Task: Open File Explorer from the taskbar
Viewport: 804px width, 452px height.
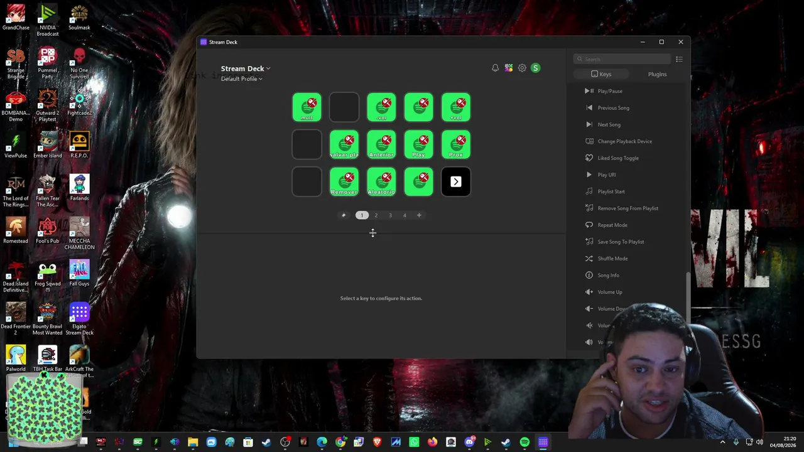Action: [193, 442]
